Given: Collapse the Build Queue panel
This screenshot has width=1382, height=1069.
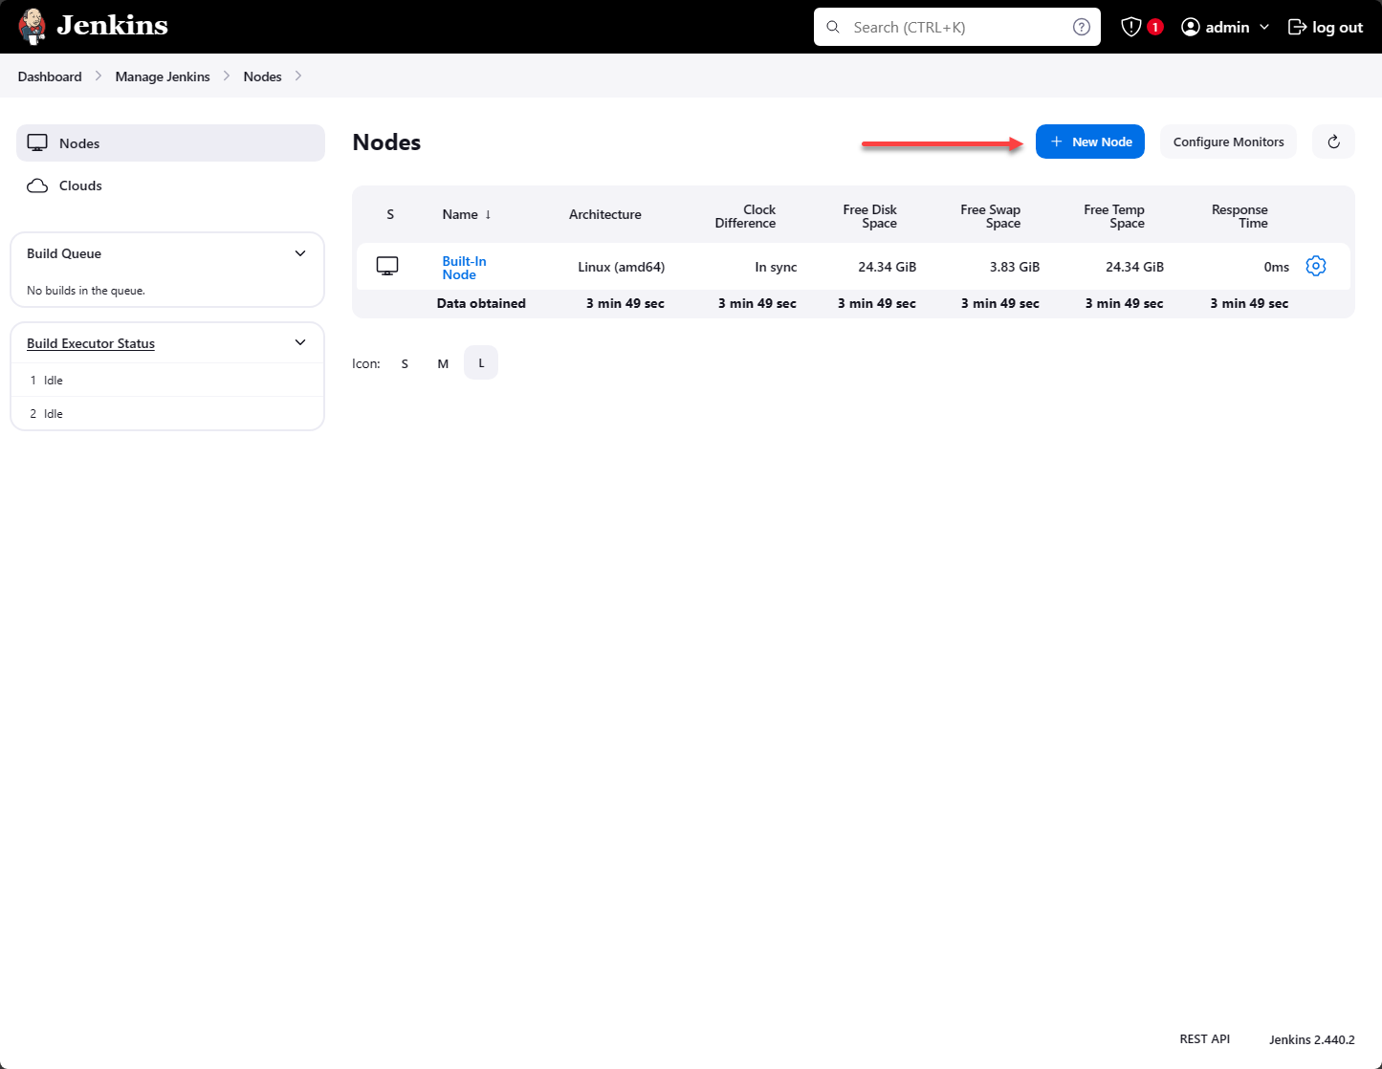Looking at the screenshot, I should click(x=300, y=253).
